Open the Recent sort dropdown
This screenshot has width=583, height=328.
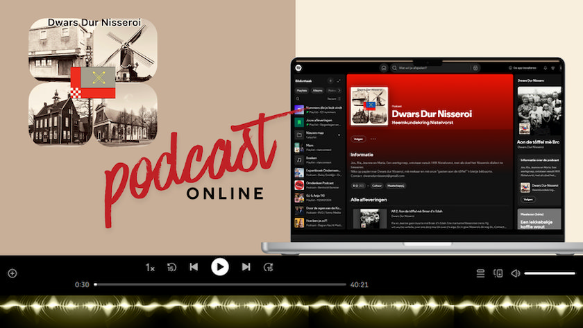(x=334, y=98)
